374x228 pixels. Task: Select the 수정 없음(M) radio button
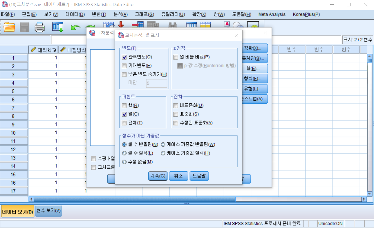[124, 162]
